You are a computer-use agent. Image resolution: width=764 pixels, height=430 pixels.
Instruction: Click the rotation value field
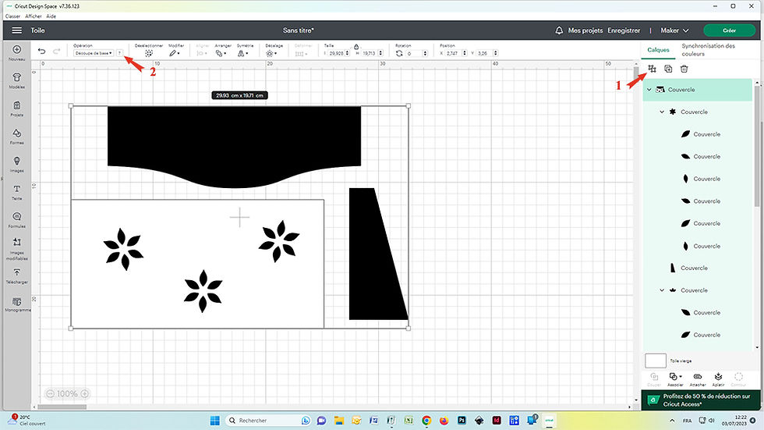pyautogui.click(x=416, y=53)
